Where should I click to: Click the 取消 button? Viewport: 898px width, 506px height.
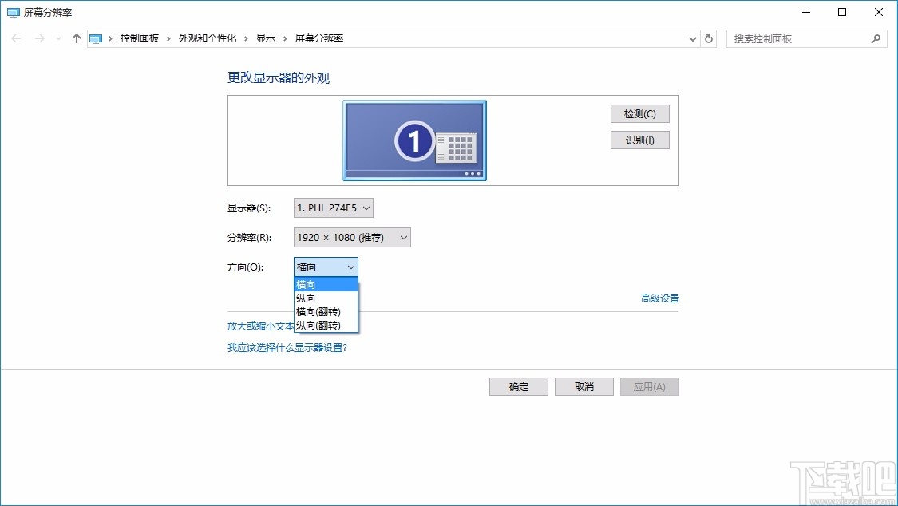click(x=584, y=387)
